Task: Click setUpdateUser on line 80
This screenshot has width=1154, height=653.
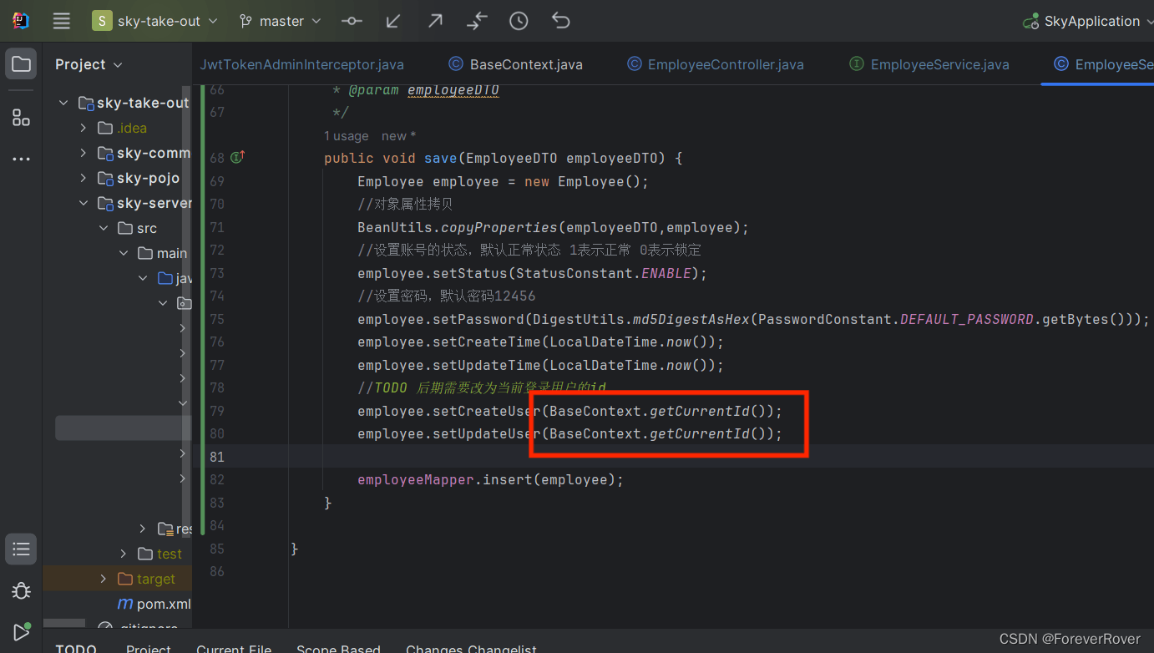Action: 487,433
